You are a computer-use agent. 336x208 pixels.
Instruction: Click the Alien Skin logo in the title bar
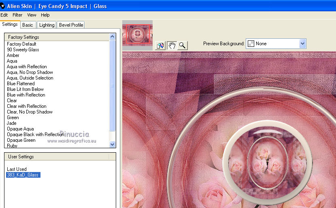2,6
